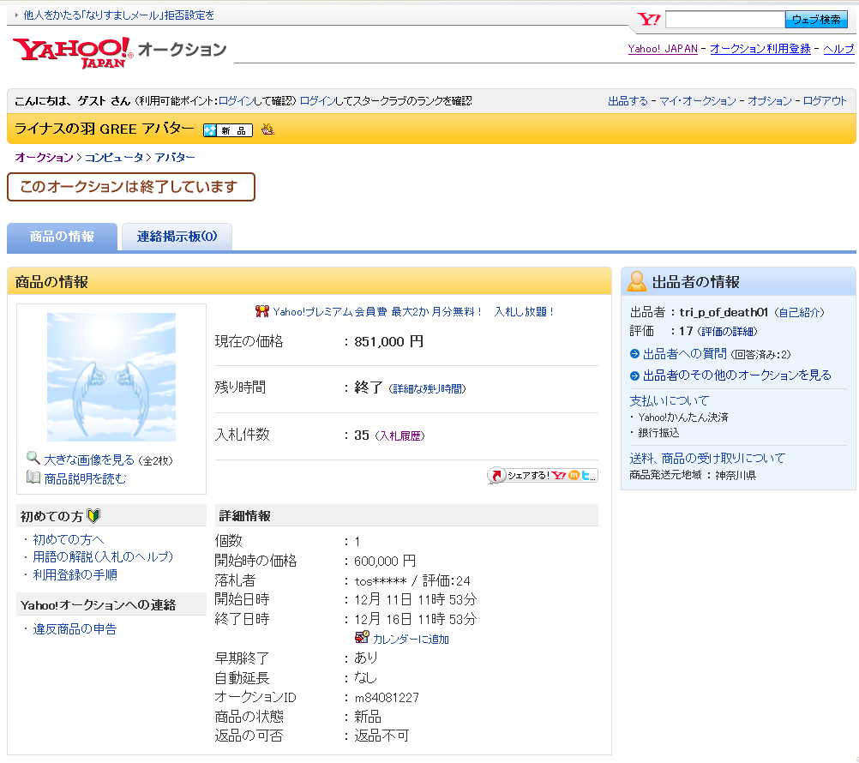Click the book icon for item description
Image resolution: width=859 pixels, height=763 pixels.
(33, 478)
